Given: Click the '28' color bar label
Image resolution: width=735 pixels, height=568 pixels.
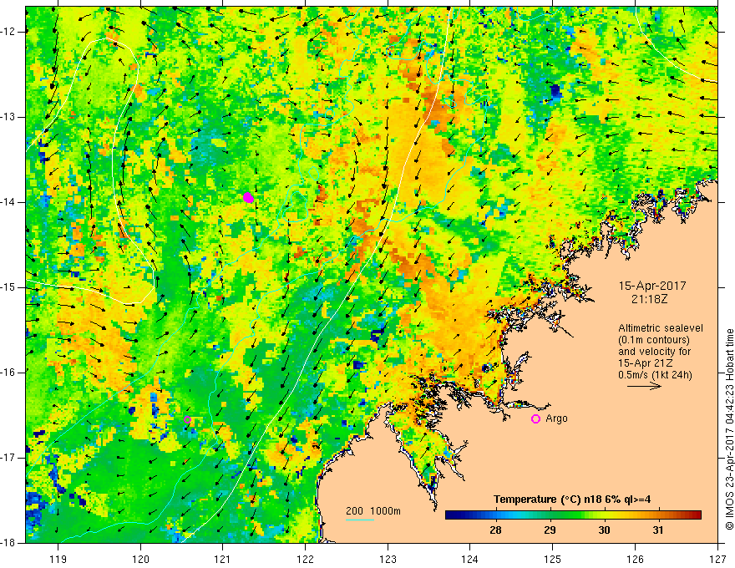Looking at the screenshot, I should (495, 530).
